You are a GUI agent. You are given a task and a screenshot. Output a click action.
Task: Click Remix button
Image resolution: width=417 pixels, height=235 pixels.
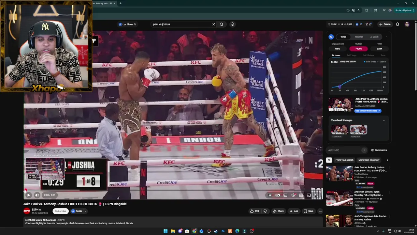tap(77, 211)
